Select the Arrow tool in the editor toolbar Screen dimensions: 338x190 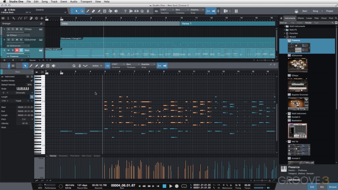25,66
